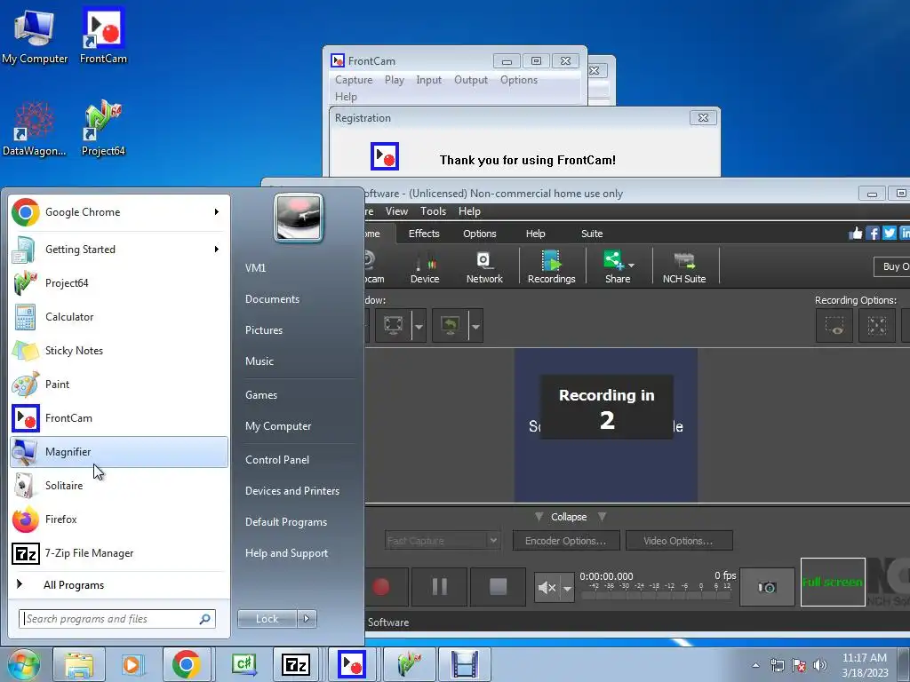The height and width of the screenshot is (682, 910).
Task: Open Devices and Printers link
Action: point(291,491)
